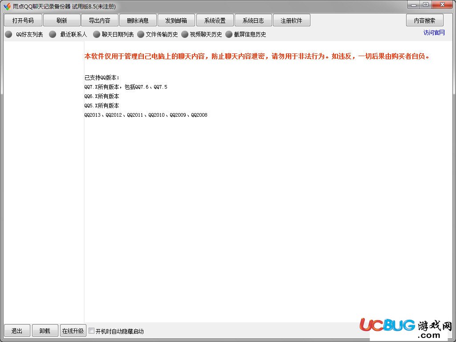Viewport: 456px width, 342px height.
Task: Enable 开机时自动隐藏启动 checkbox
Action: click(92, 331)
